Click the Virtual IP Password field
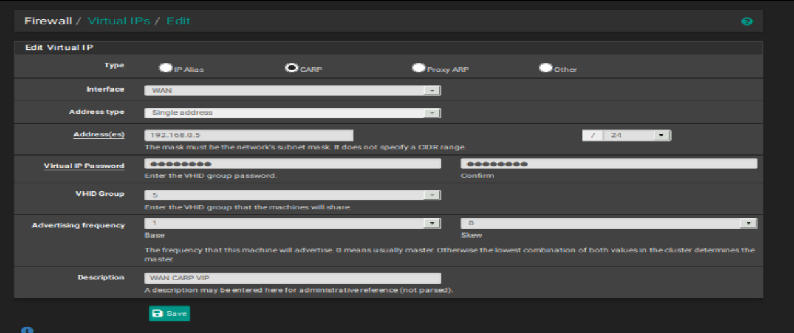This screenshot has width=794, height=333. pyautogui.click(x=292, y=163)
